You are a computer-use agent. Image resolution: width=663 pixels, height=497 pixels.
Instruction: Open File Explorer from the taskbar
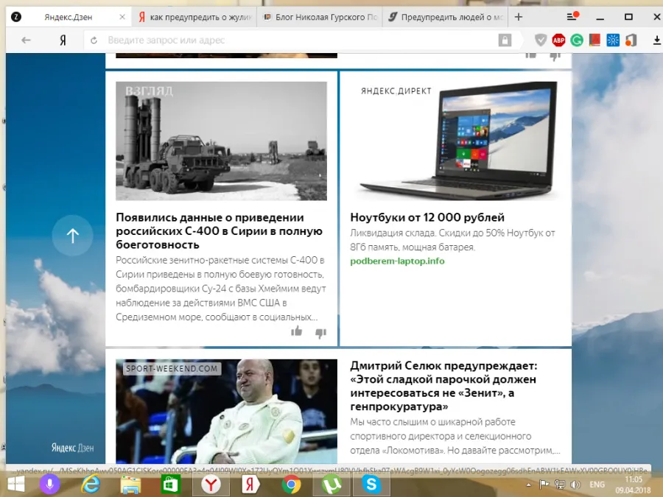point(130,484)
